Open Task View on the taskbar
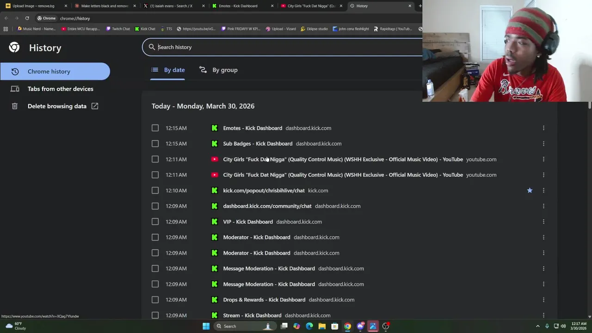 284,326
